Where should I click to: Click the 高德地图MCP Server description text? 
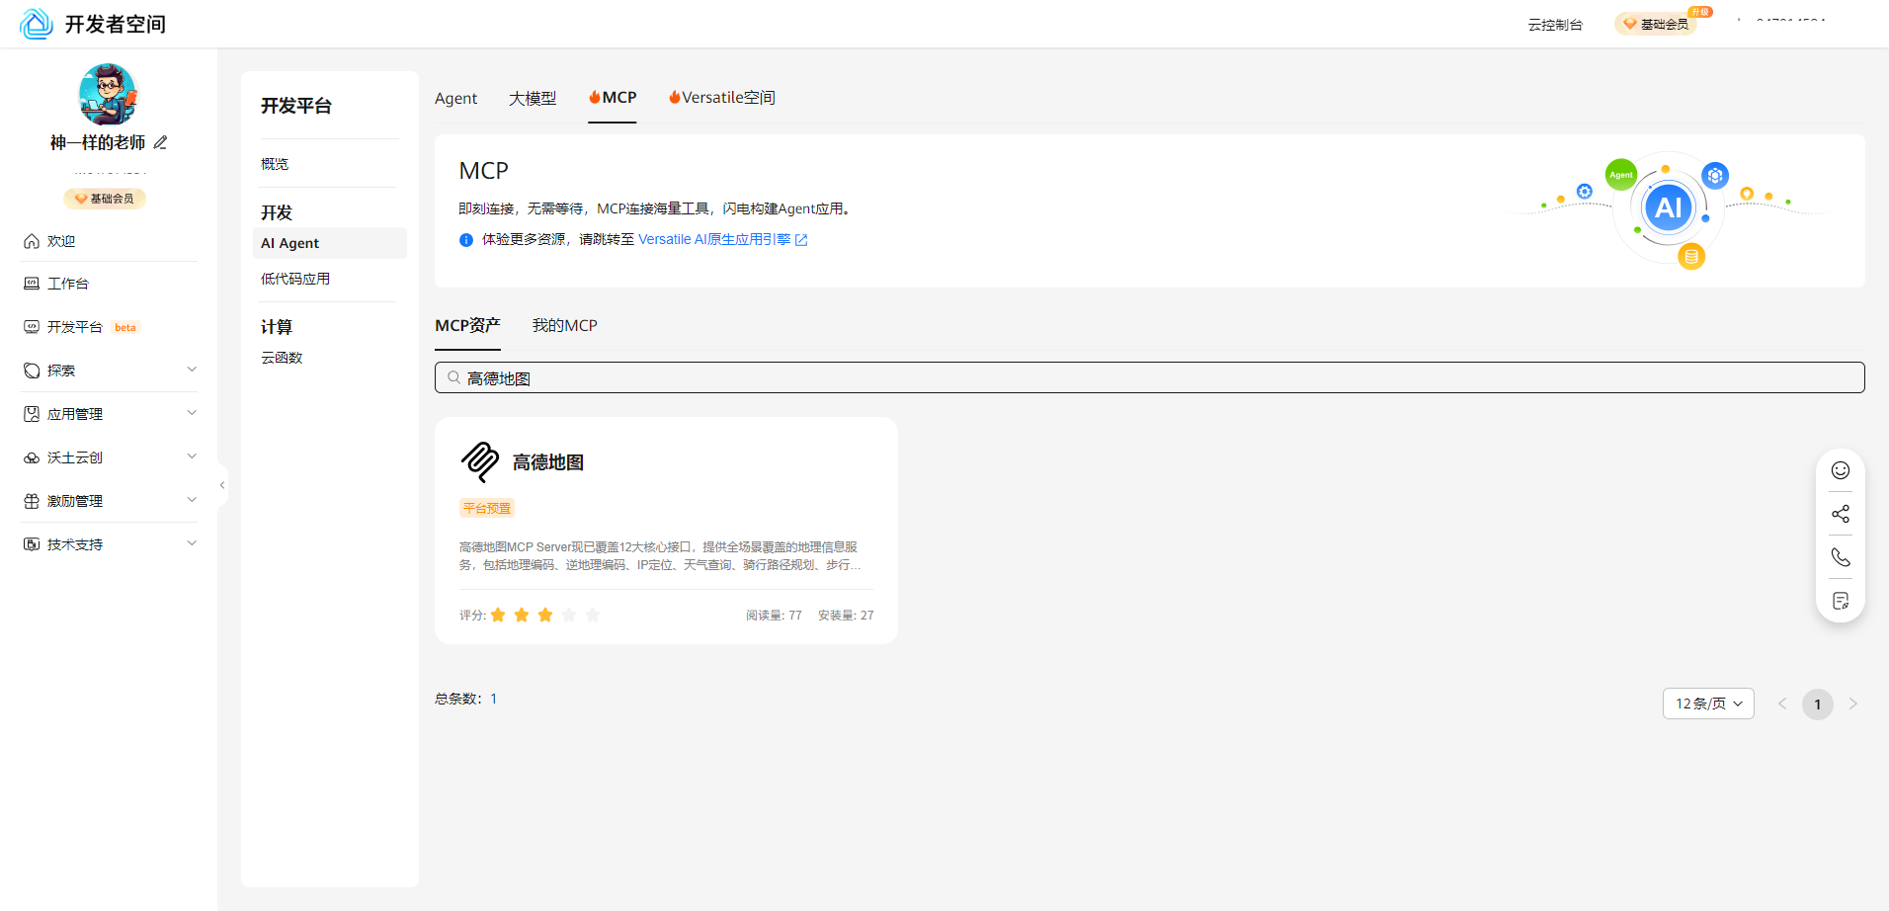click(660, 556)
